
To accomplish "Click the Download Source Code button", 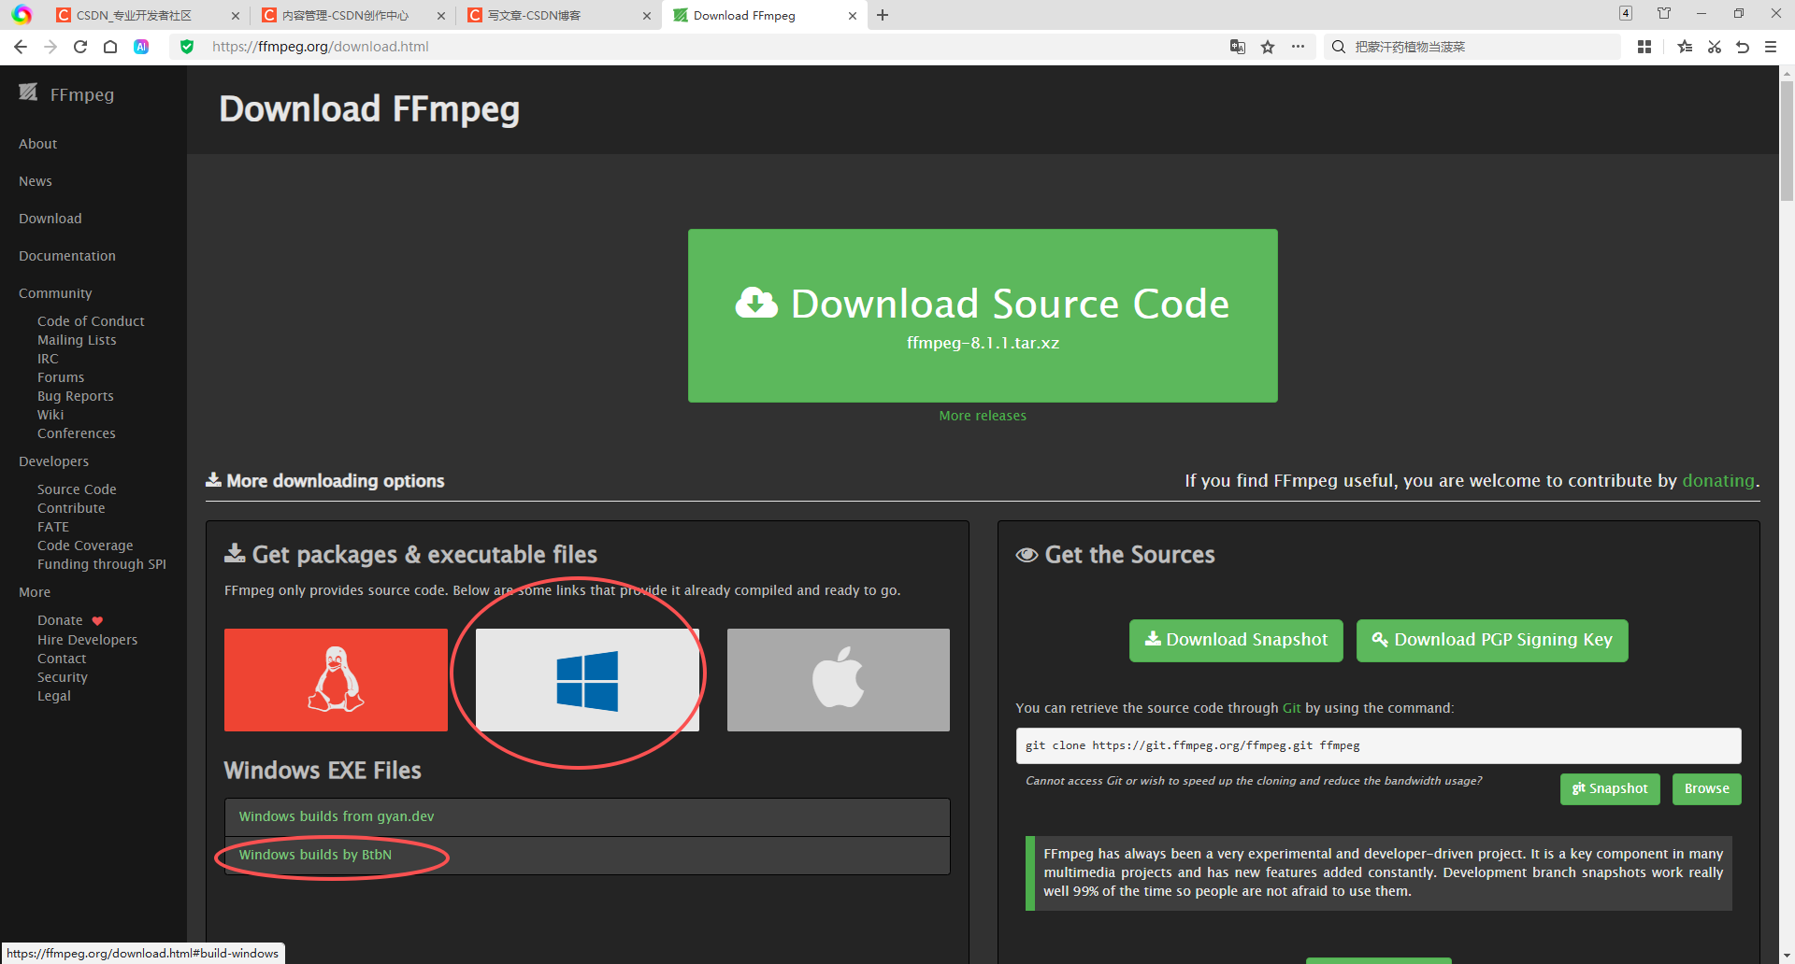I will coord(983,316).
